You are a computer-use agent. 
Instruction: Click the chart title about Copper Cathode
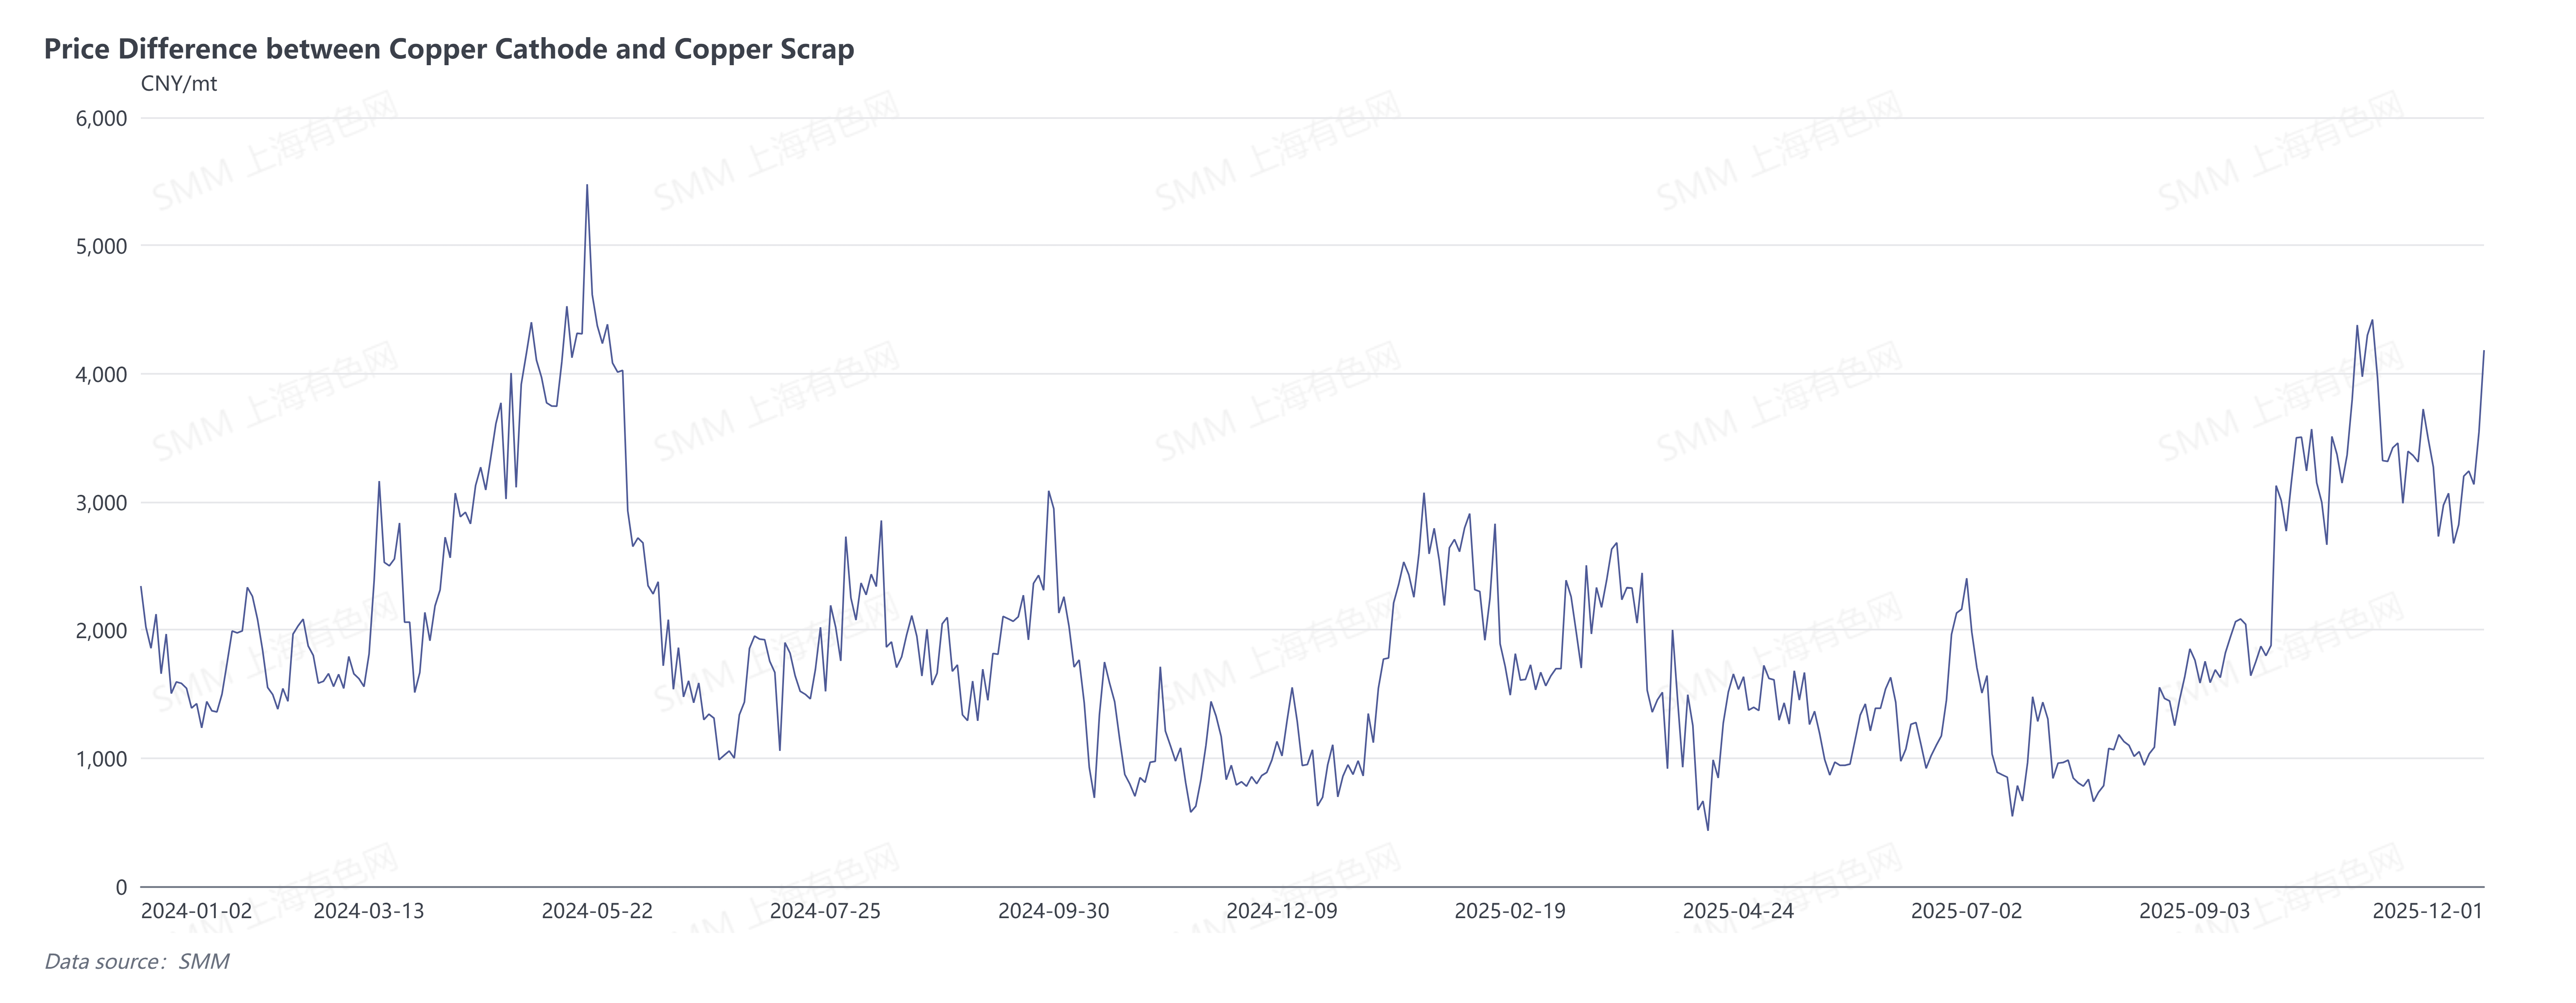(x=449, y=49)
